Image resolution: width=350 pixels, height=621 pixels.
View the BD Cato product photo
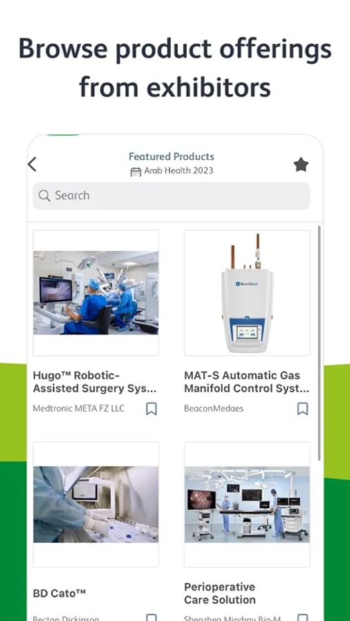[95, 504]
